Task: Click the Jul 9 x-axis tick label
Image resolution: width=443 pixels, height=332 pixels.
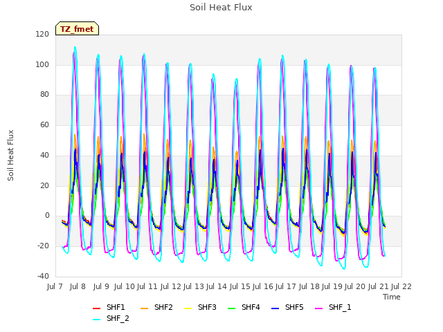Action: (101, 286)
